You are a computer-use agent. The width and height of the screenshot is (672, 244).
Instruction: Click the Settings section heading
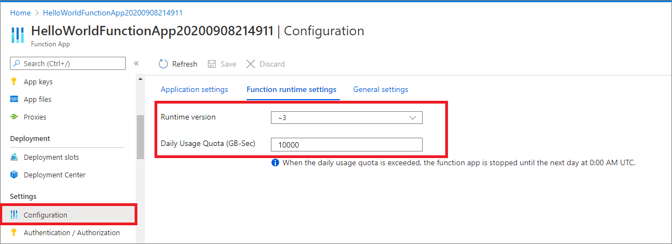tap(23, 196)
